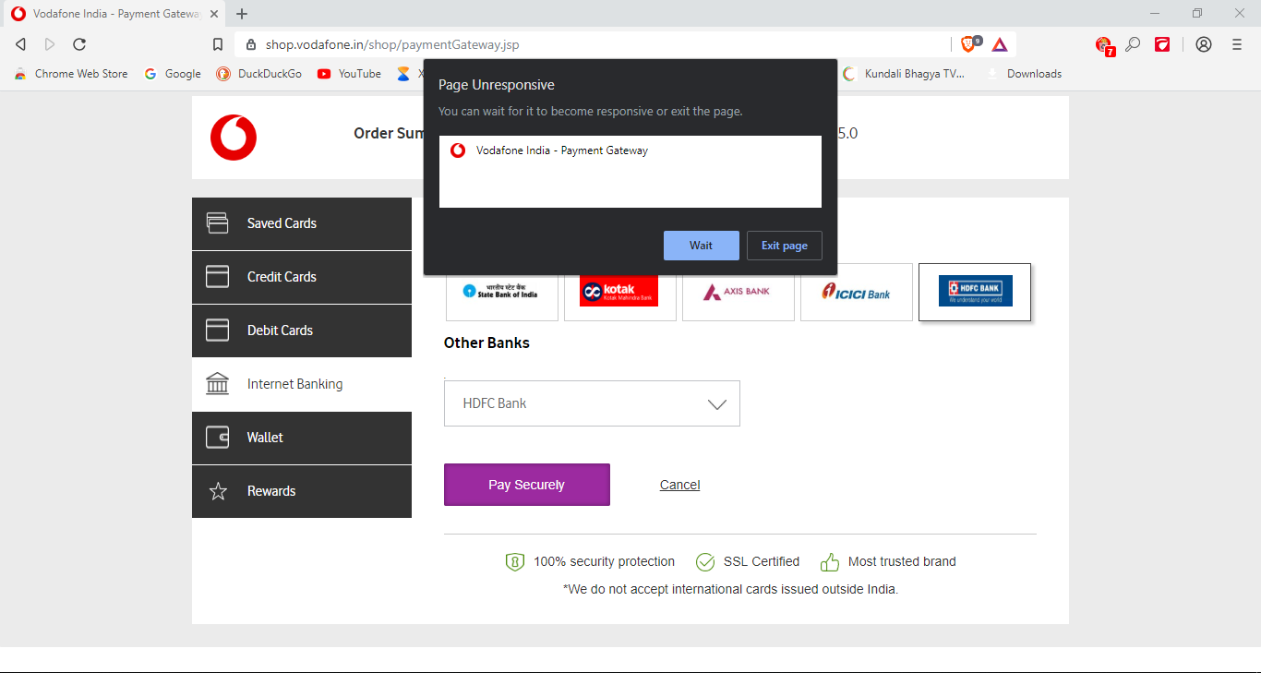Viewport: 1261px width, 673px height.
Task: Open the YouTube bookmark
Action: 349,74
